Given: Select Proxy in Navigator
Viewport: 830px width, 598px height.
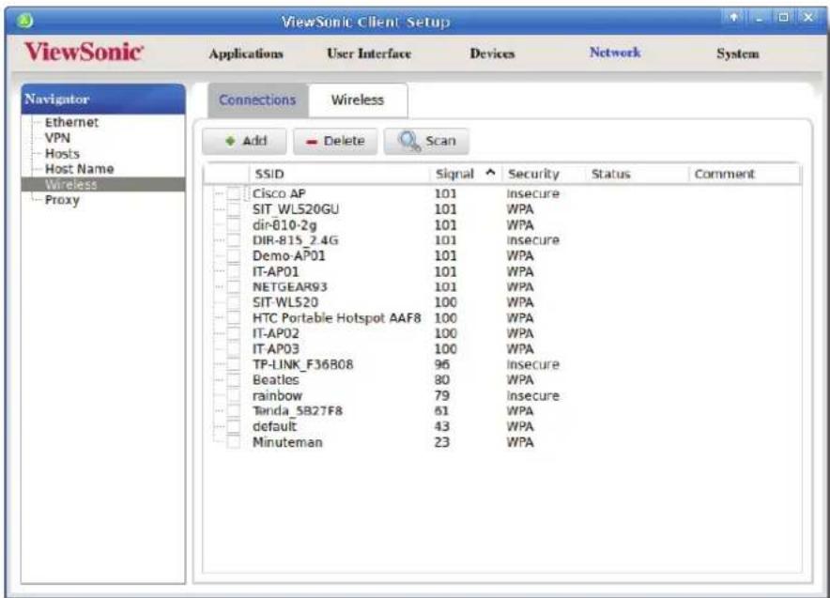Looking at the screenshot, I should 63,200.
